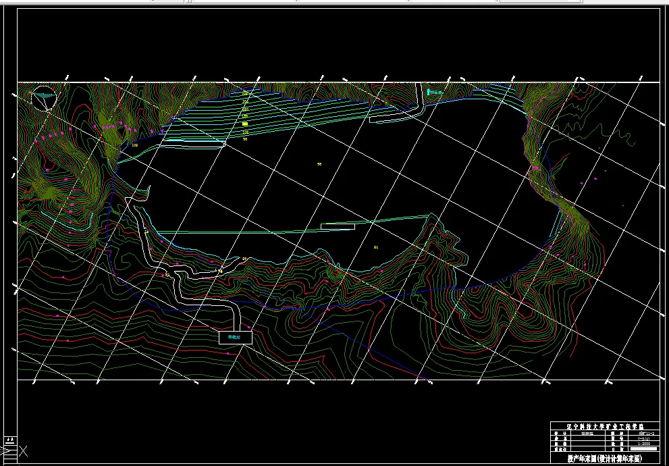Click the scale value 1:2000 in title block
This screenshot has height=466, width=669.
(643, 444)
